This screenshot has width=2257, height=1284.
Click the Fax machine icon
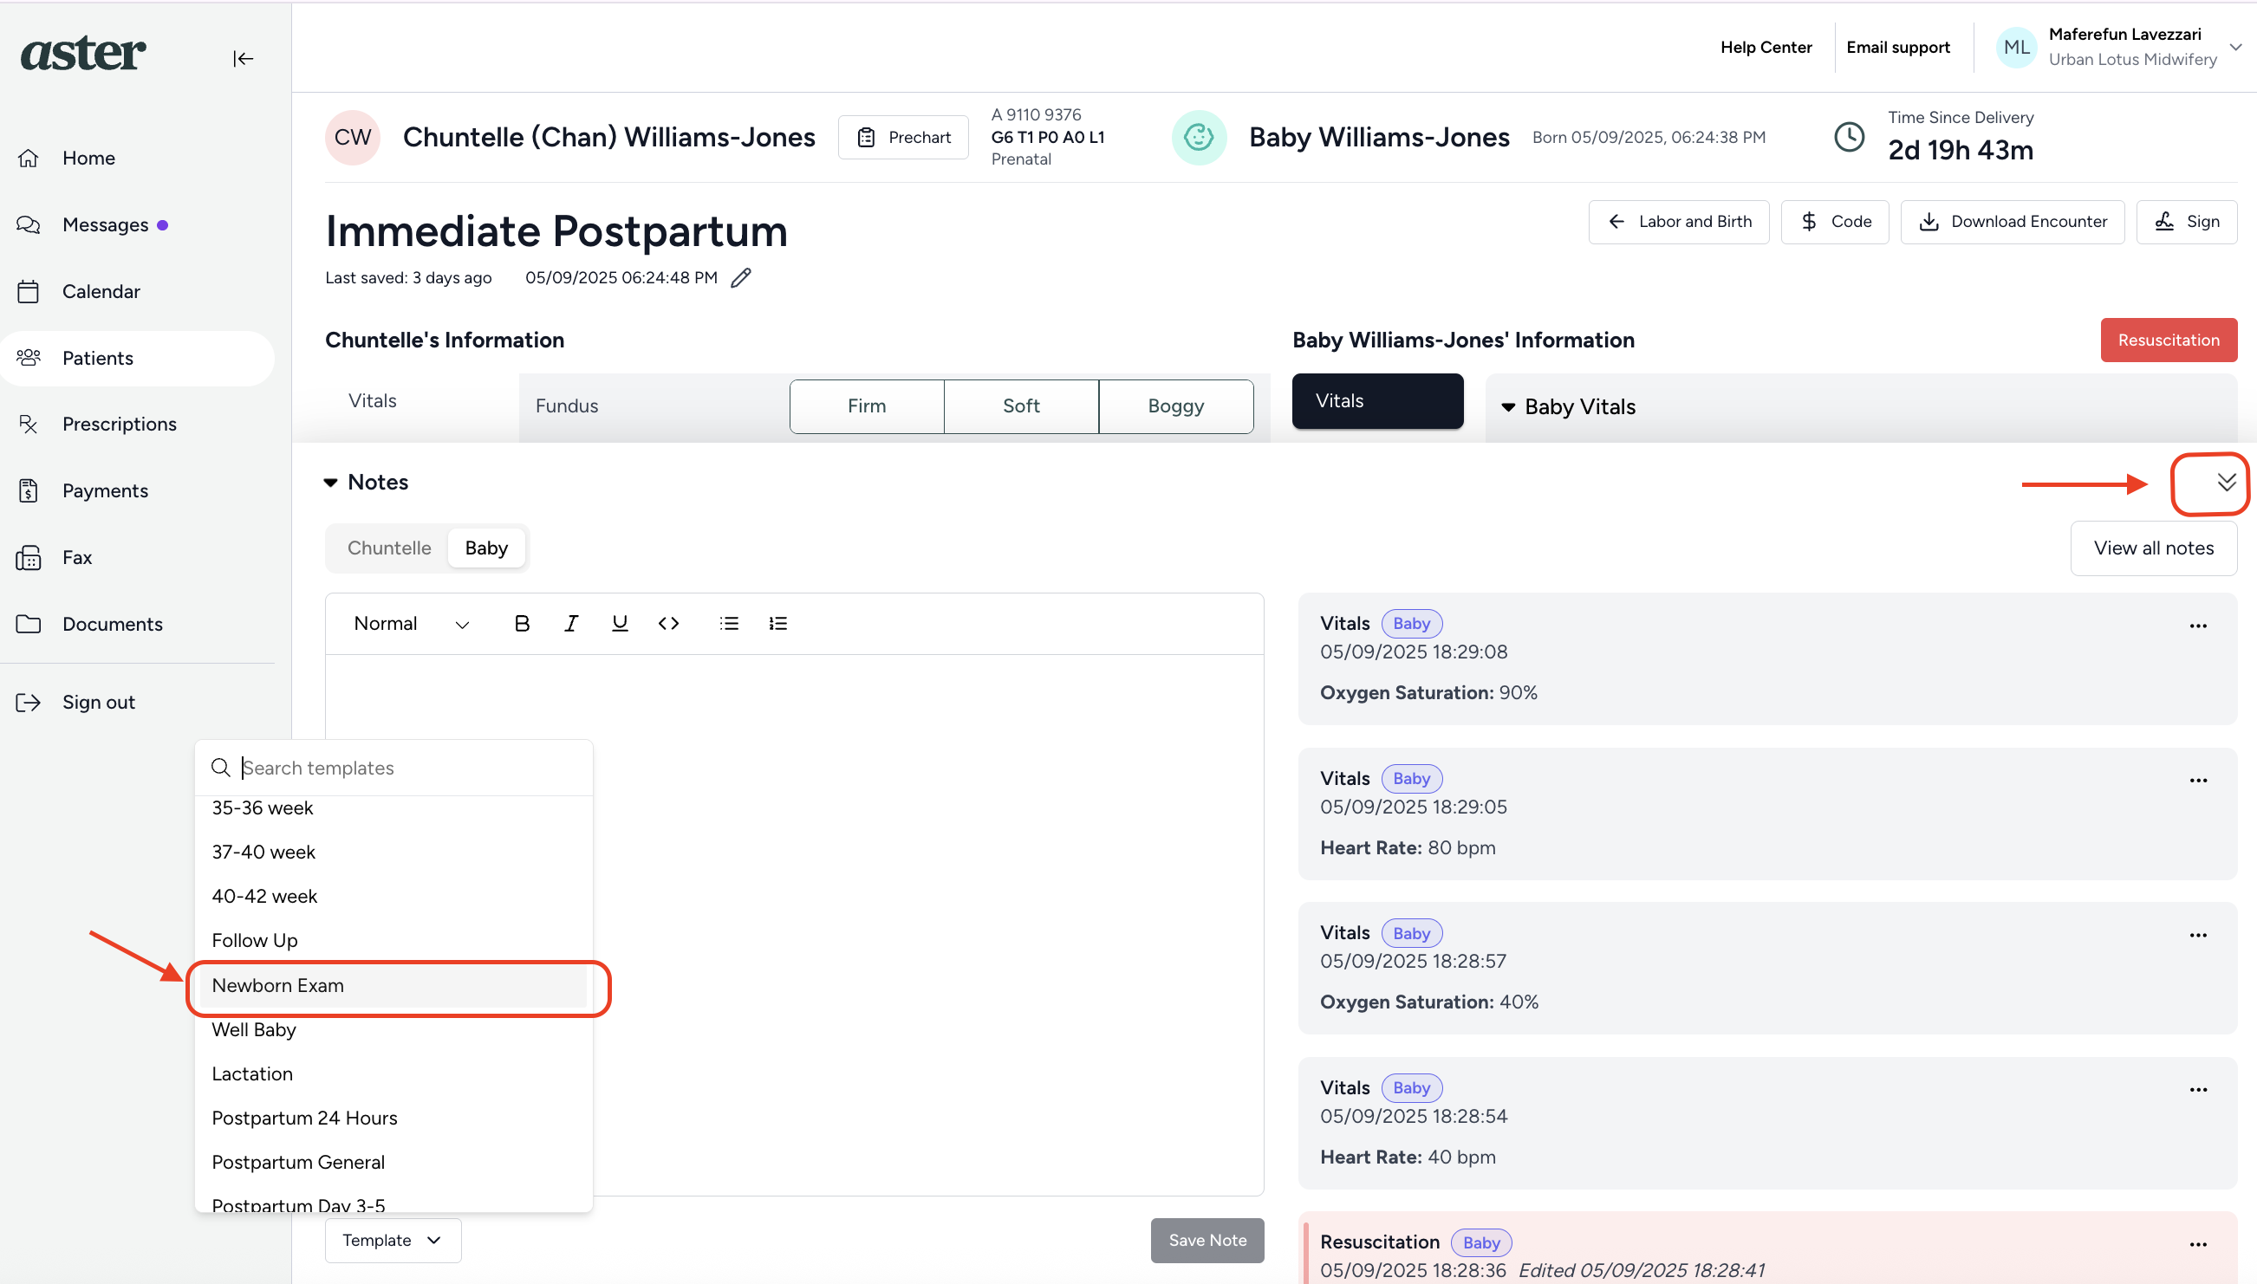[29, 557]
